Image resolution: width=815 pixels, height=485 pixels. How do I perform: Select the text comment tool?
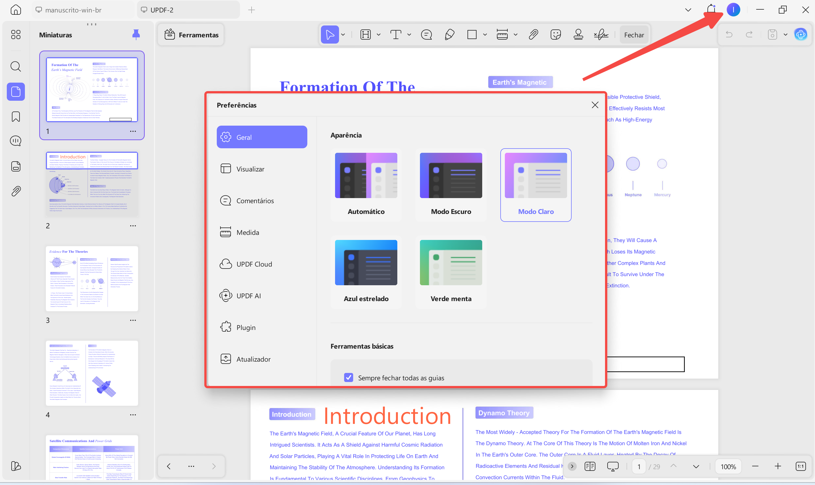tap(396, 35)
